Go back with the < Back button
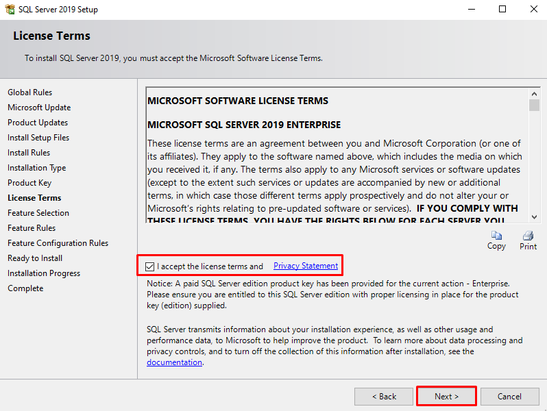The image size is (547, 411). click(384, 397)
